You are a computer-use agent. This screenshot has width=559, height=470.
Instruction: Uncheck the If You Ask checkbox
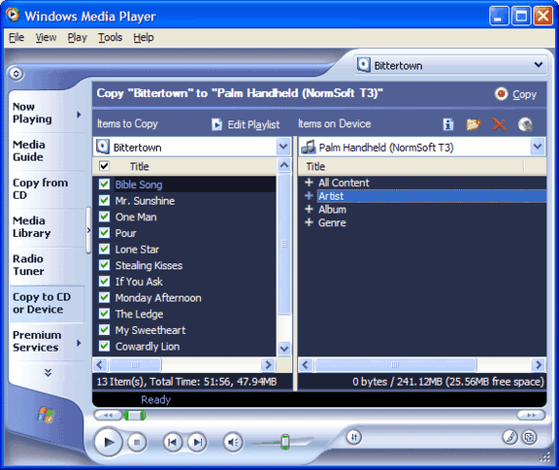click(104, 281)
